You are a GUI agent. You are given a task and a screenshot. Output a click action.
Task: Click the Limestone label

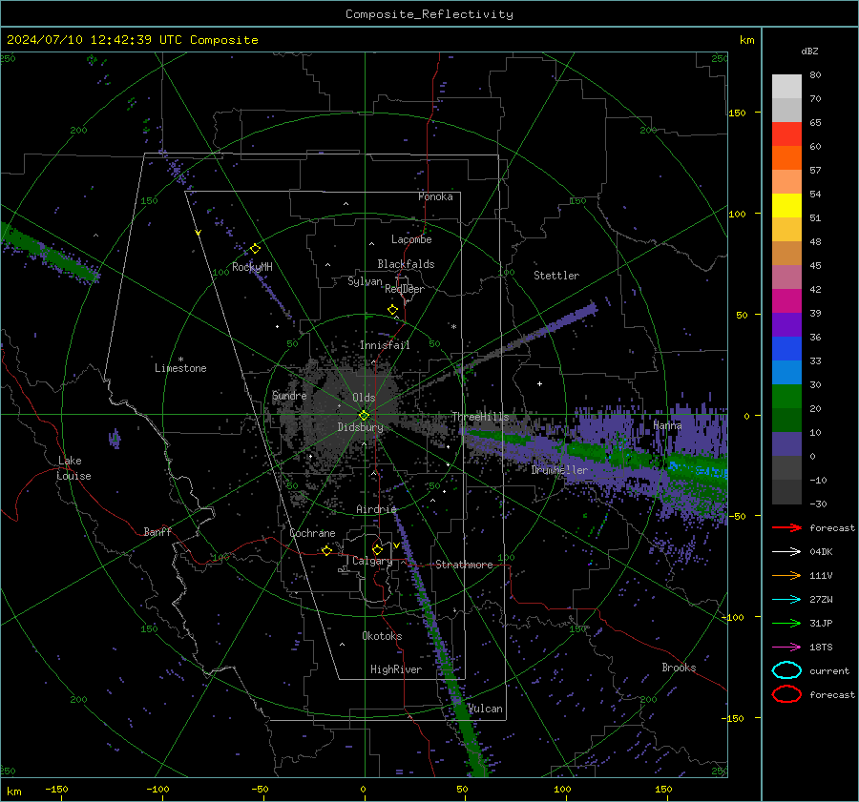pyautogui.click(x=180, y=368)
